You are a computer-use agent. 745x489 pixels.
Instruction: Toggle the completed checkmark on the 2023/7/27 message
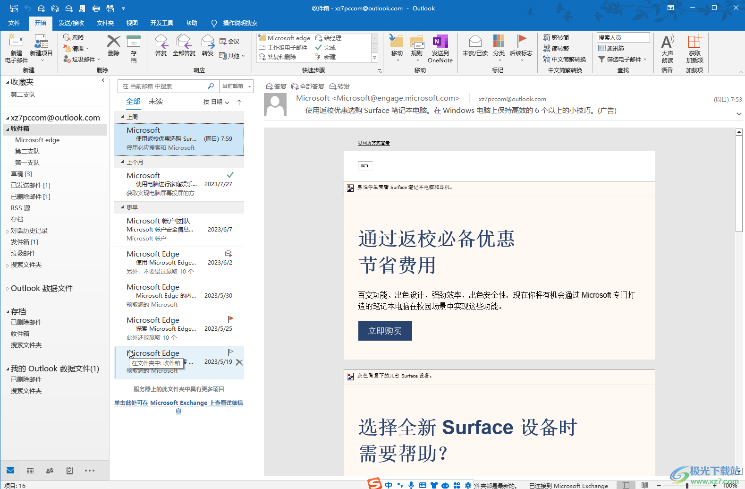click(230, 175)
